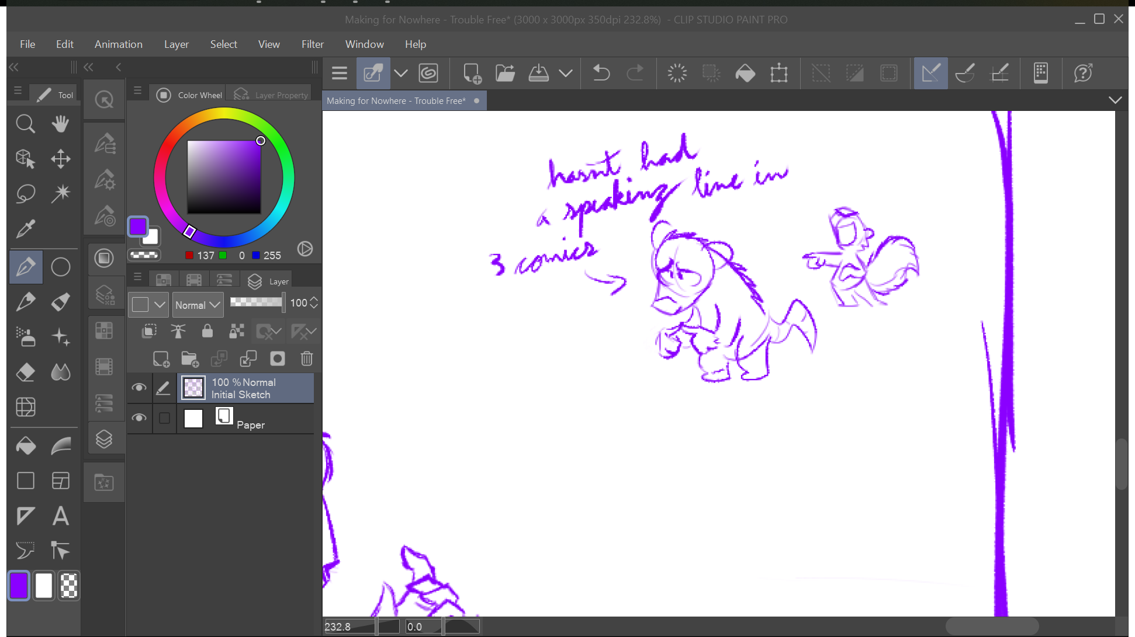
Task: Open the Normal blending mode dropdown
Action: click(198, 305)
